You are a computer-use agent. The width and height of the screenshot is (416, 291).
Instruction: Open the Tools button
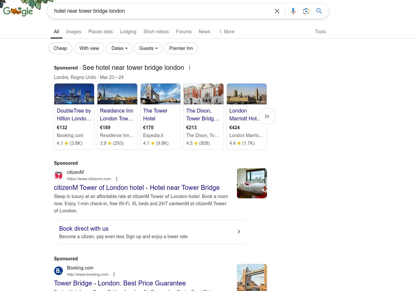coord(320,32)
